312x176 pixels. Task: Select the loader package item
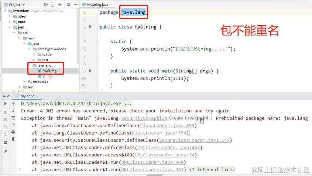[48, 54]
